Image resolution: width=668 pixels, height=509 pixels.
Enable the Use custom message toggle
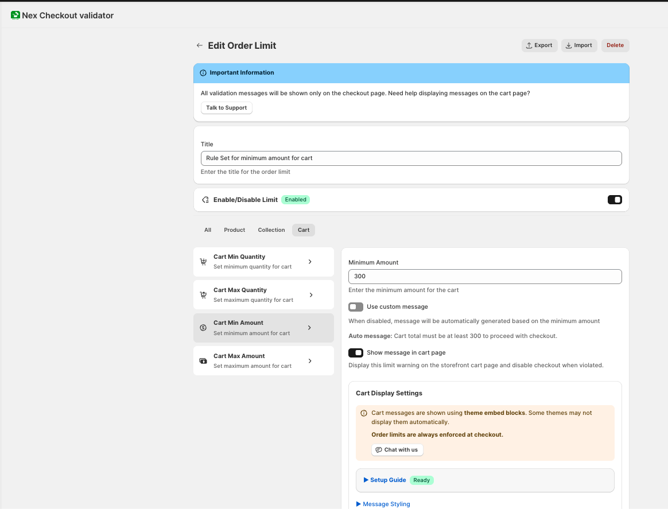click(356, 307)
